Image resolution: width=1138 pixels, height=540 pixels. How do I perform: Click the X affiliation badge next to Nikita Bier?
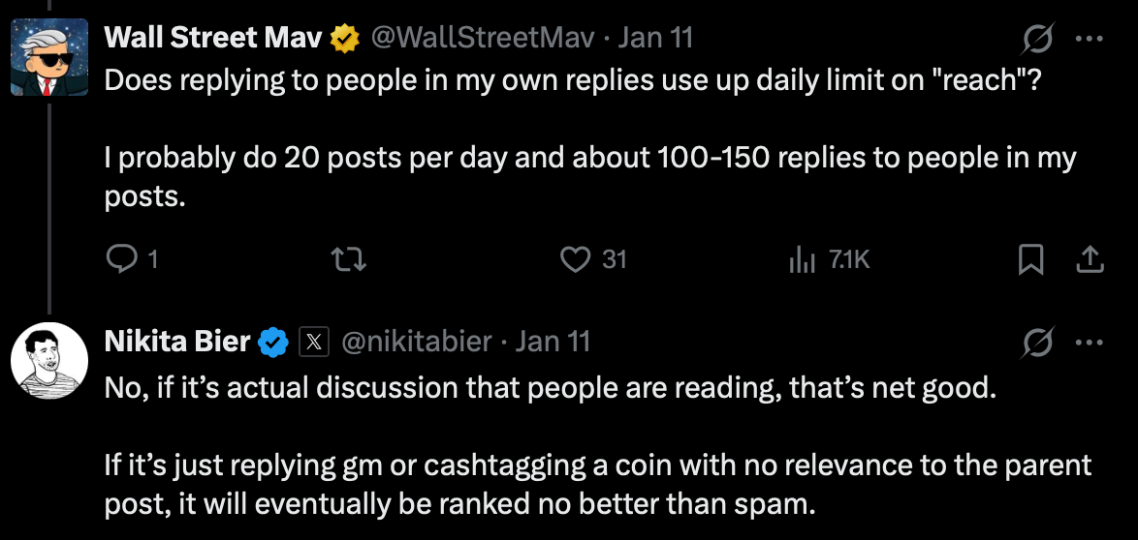click(x=313, y=342)
